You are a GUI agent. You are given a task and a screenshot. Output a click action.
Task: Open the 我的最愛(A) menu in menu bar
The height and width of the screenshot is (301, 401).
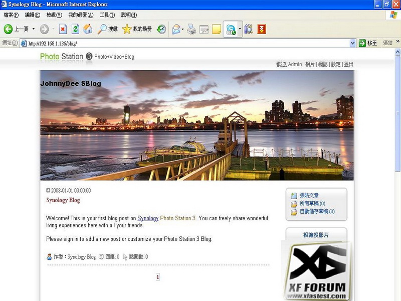[81, 15]
